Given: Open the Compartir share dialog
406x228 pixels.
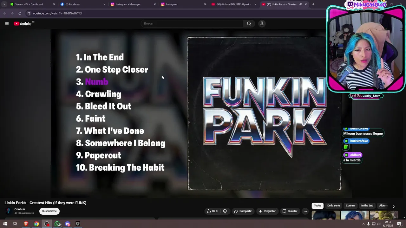Looking at the screenshot, I should (x=243, y=211).
